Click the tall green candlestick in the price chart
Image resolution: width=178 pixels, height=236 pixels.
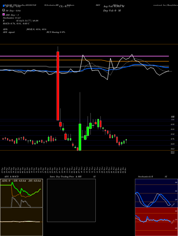click(80, 137)
